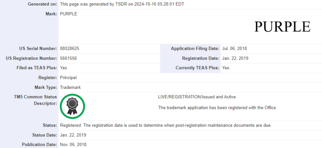The height and width of the screenshot is (148, 322).
Task: Click the Status Date value Jan. 22, 2019
Action: pos(73,135)
